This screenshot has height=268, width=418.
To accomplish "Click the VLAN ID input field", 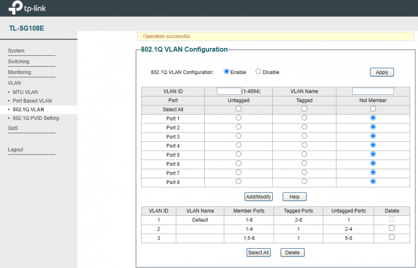I will 229,91.
